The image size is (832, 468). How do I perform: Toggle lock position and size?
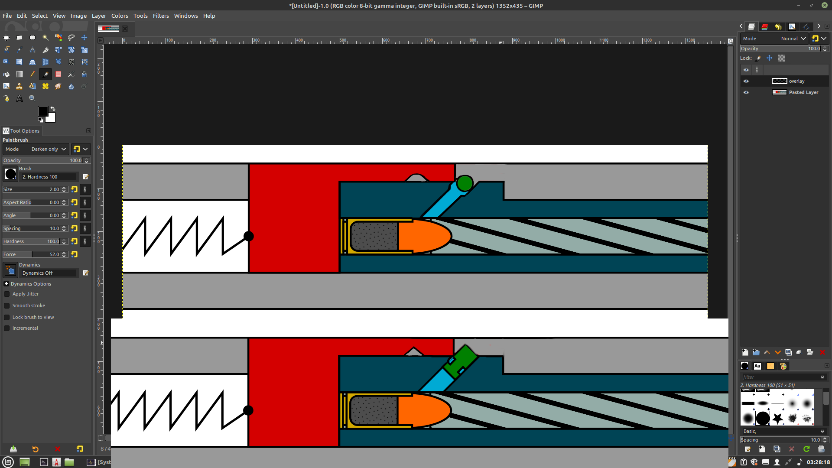[770, 58]
